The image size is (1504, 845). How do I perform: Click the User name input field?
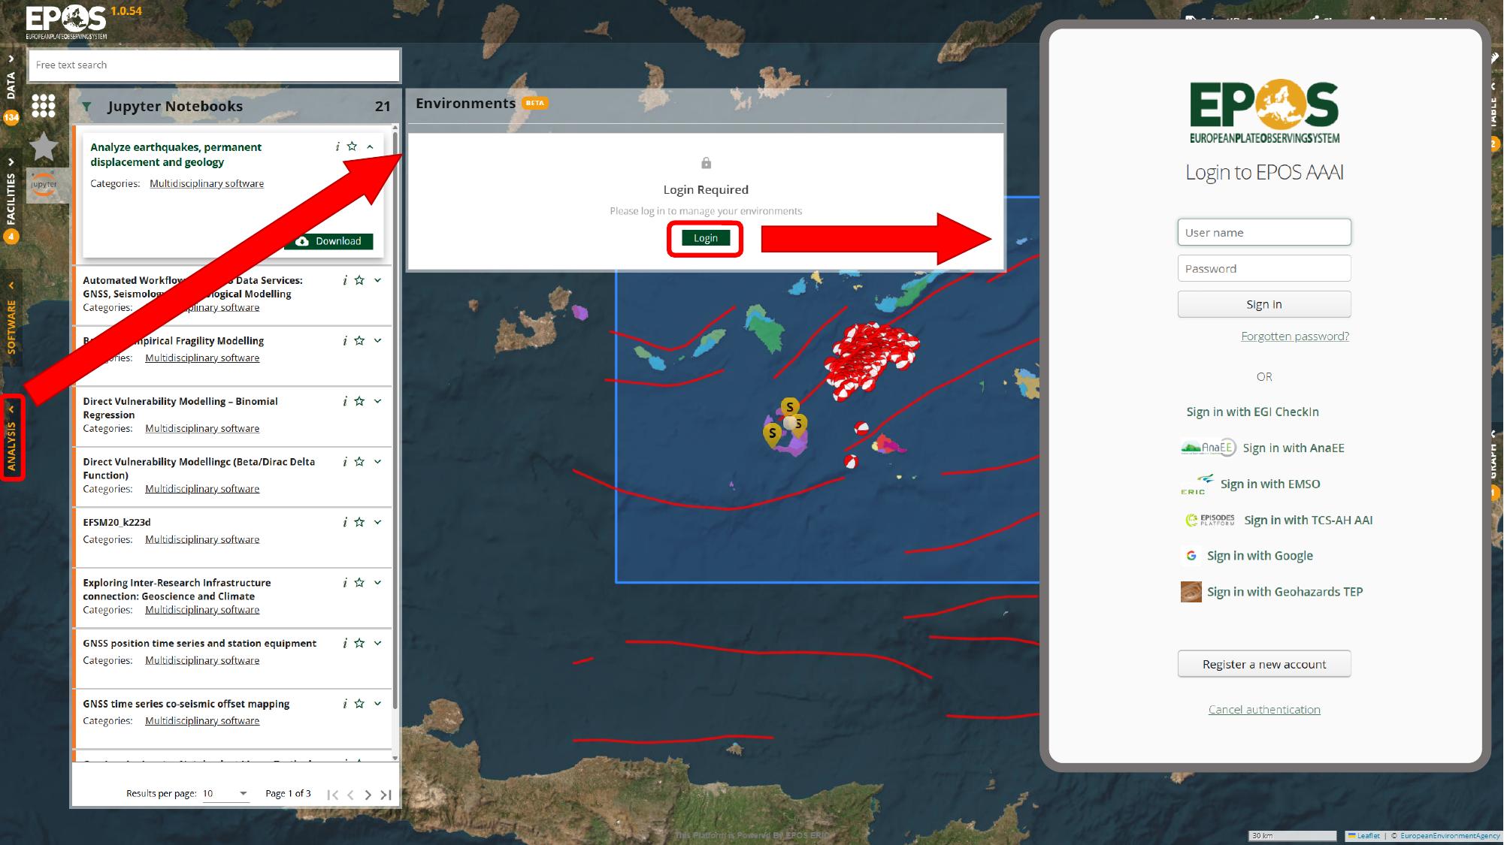1263,232
